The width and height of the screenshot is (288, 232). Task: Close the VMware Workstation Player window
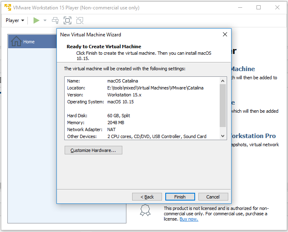[x=277, y=7]
